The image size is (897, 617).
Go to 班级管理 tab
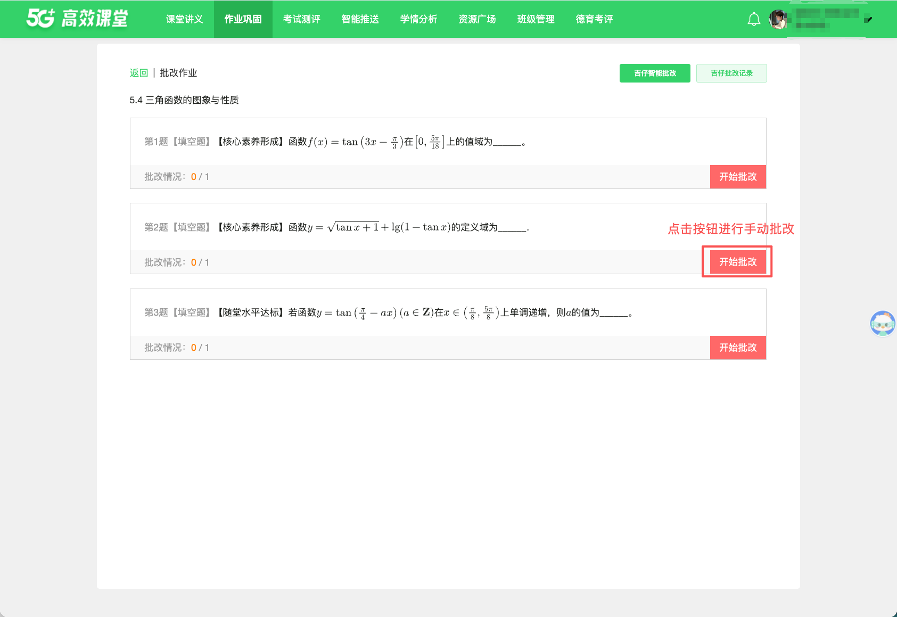coord(536,19)
